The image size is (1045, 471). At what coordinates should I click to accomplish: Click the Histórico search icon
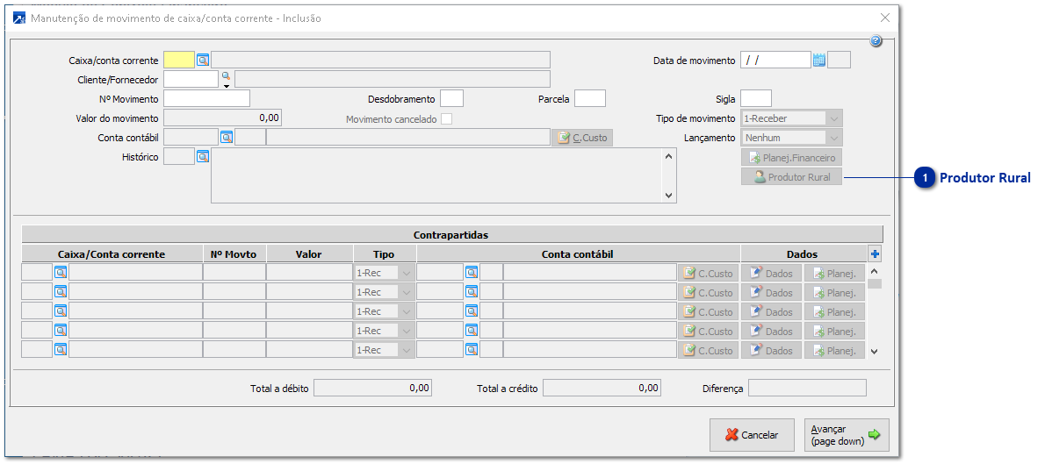click(x=203, y=157)
